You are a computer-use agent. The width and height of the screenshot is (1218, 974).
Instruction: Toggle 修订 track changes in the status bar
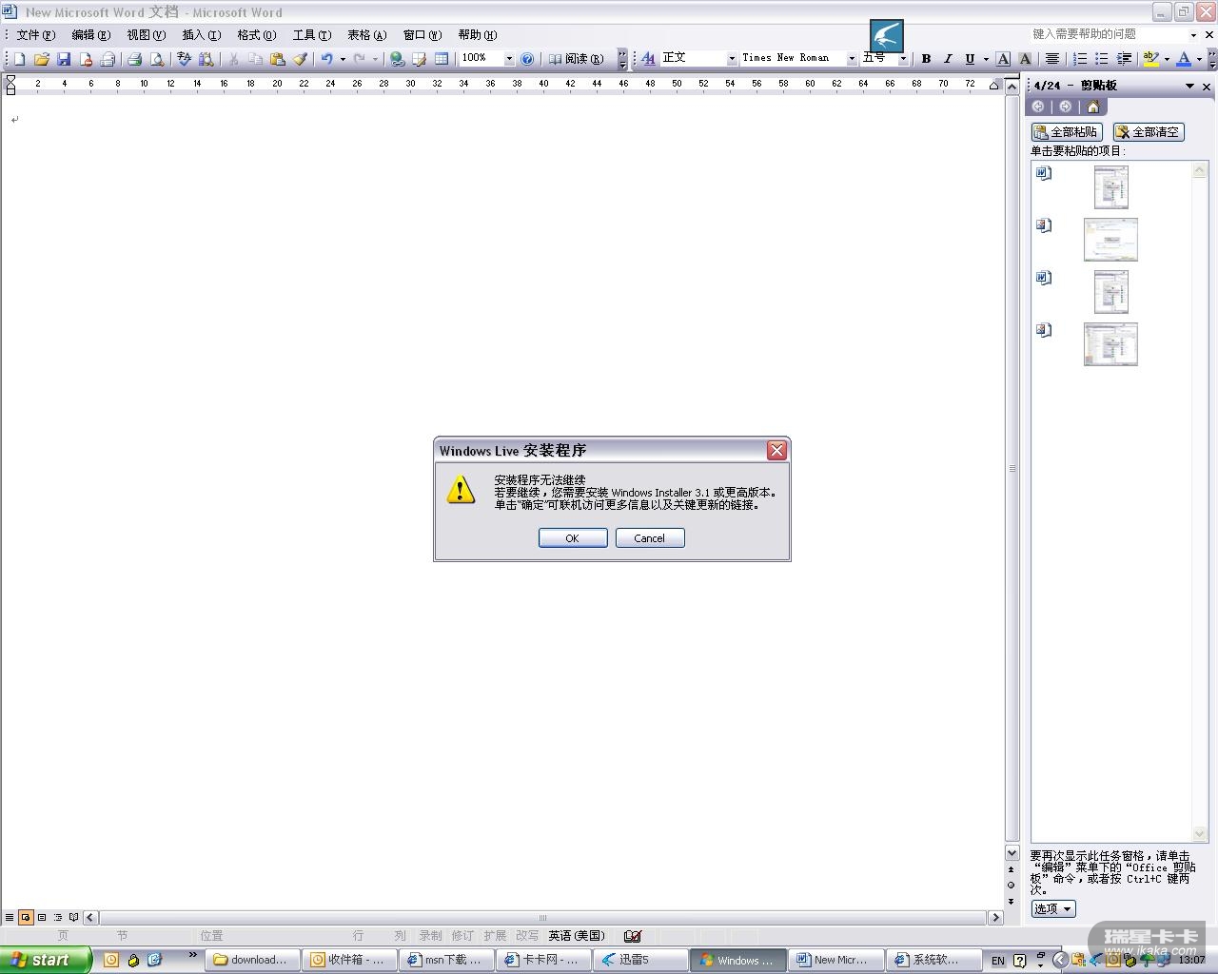click(462, 936)
